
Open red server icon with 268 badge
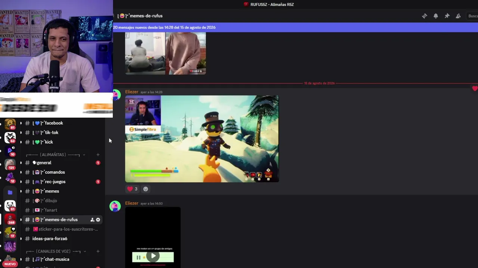point(10,219)
